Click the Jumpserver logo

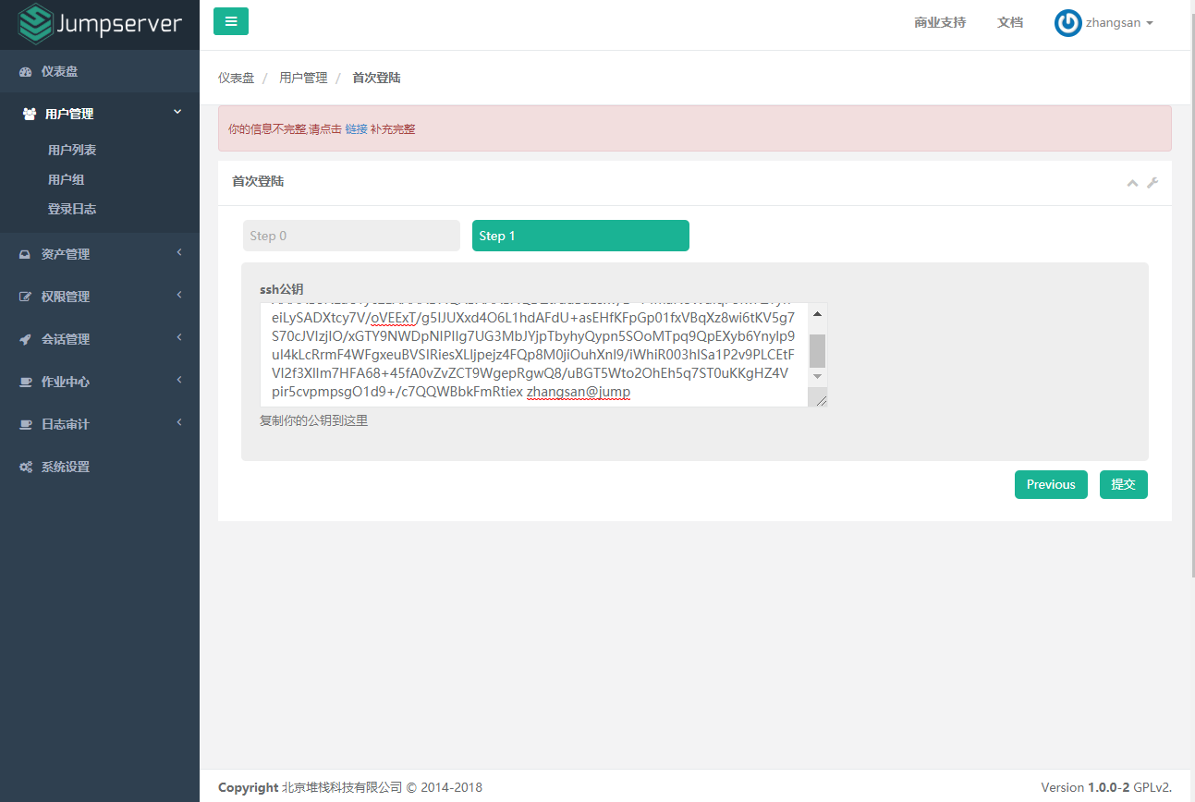point(99,23)
